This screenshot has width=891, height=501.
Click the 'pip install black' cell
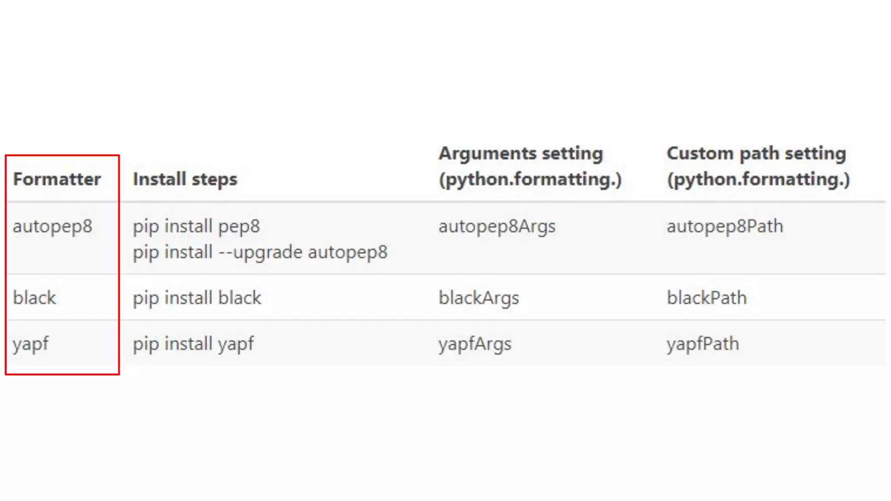197,298
